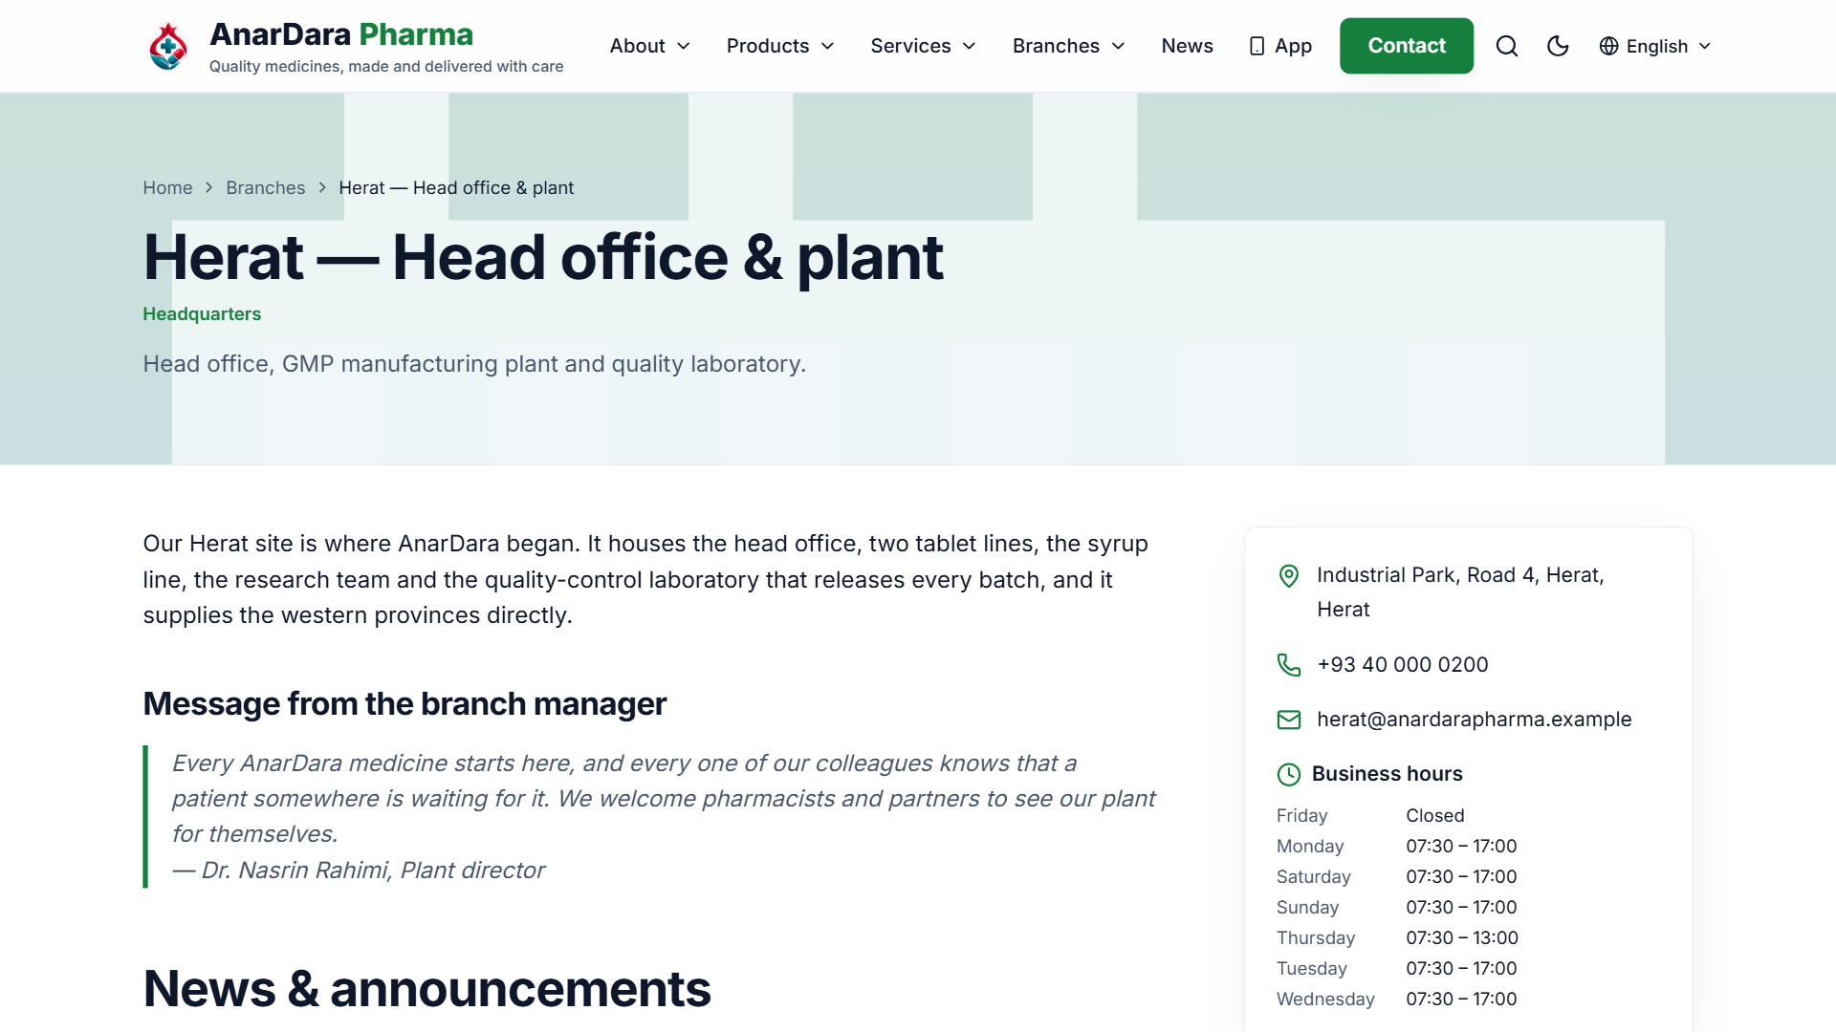This screenshot has width=1836, height=1032.
Task: Open the App page link
Action: pos(1280,46)
